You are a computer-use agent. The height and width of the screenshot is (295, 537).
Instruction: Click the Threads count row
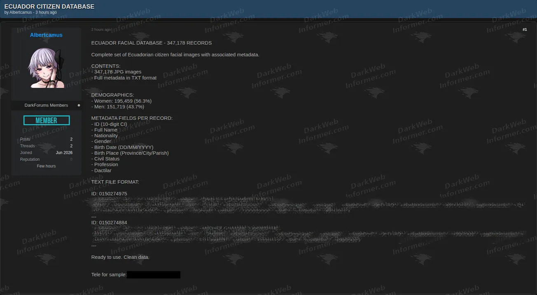tap(46, 146)
